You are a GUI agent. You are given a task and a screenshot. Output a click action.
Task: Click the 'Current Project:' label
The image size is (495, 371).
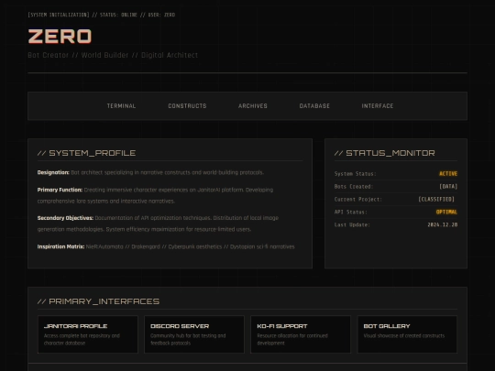pyautogui.click(x=358, y=200)
